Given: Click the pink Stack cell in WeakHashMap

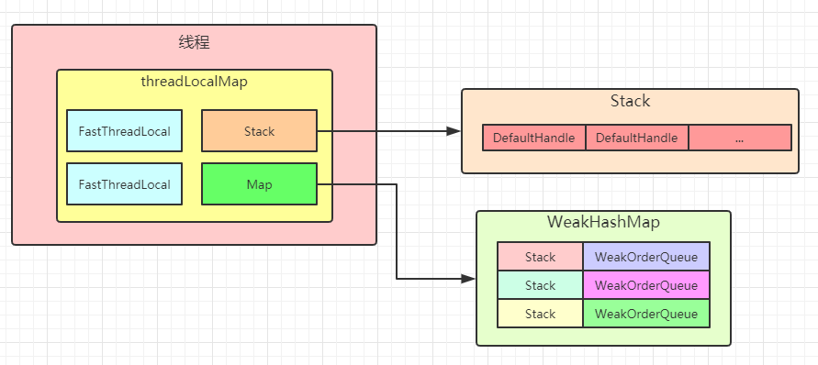Looking at the screenshot, I should point(540,257).
